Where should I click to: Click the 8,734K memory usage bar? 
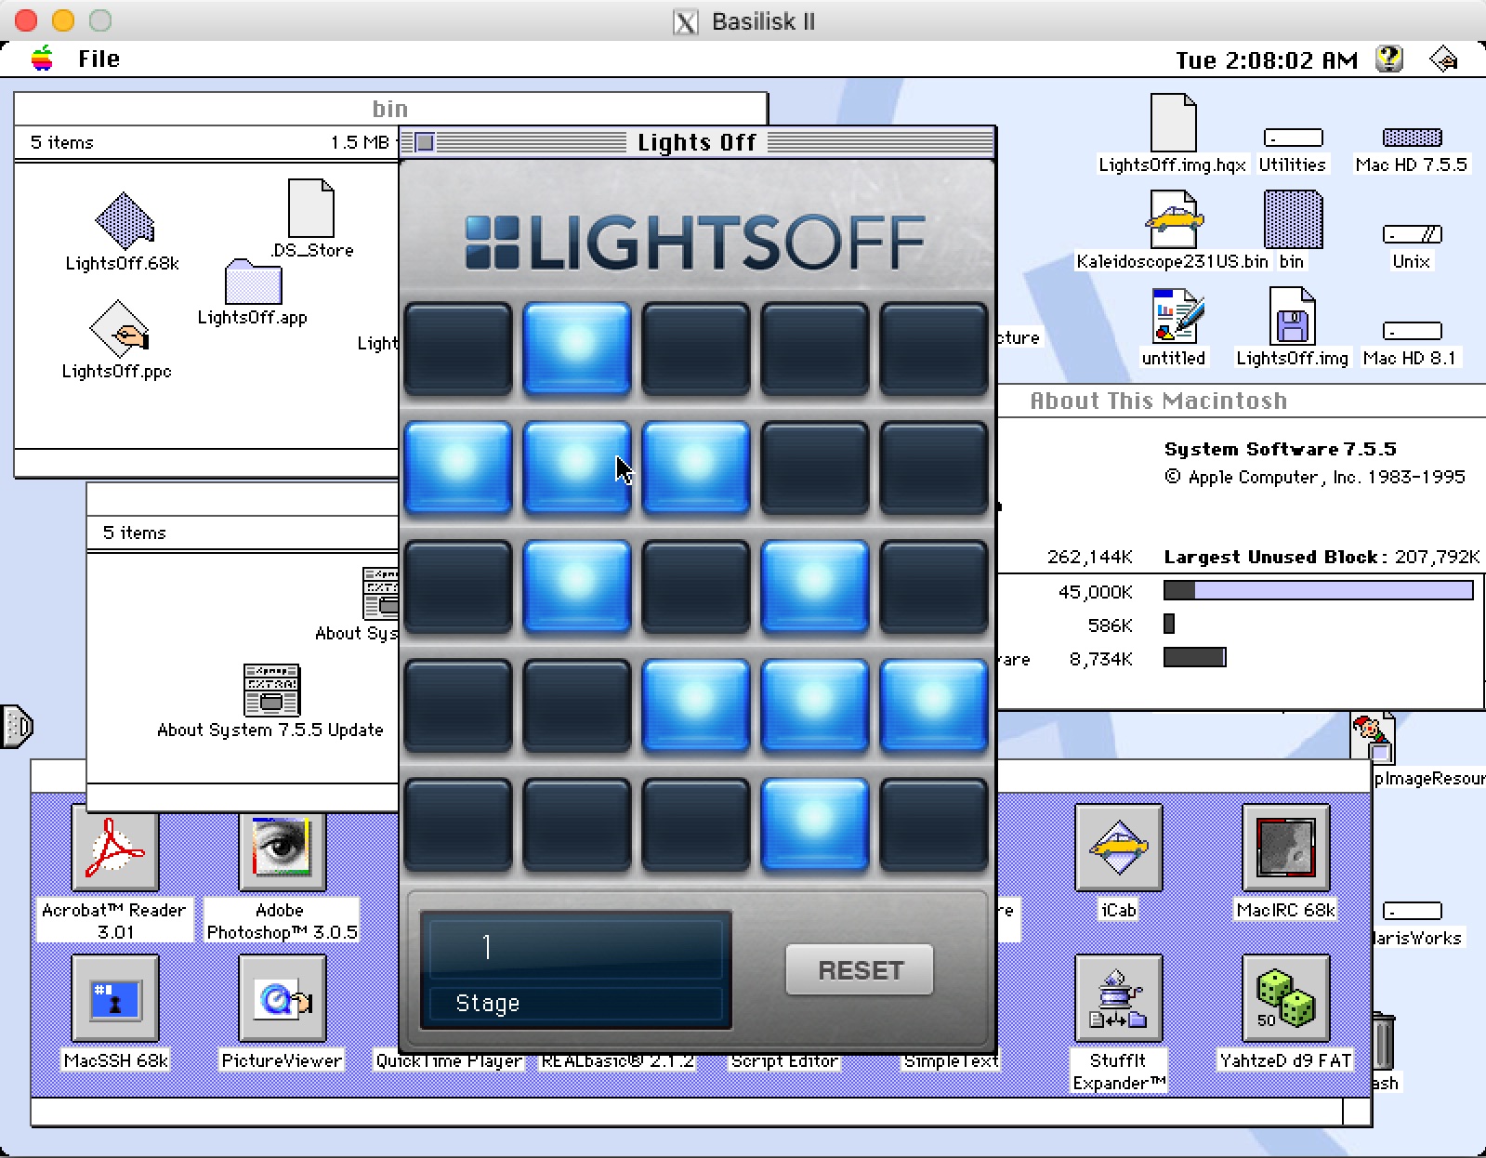[x=1195, y=658]
